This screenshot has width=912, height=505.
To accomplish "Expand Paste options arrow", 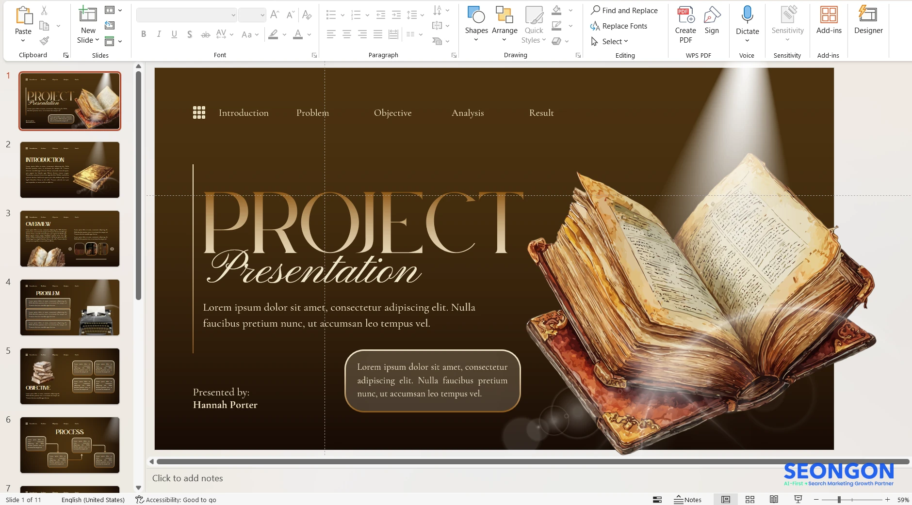I will [23, 41].
